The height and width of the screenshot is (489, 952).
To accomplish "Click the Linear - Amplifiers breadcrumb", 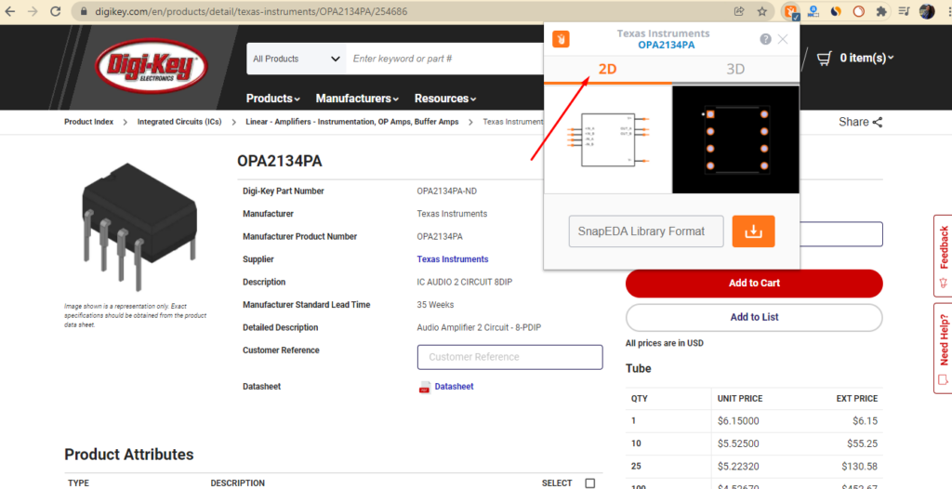I will 352,122.
